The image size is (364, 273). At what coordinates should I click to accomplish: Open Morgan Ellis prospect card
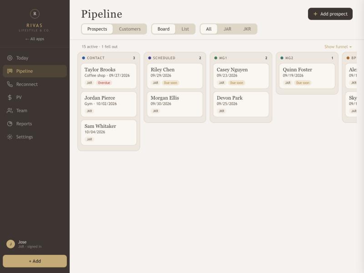[x=175, y=104]
